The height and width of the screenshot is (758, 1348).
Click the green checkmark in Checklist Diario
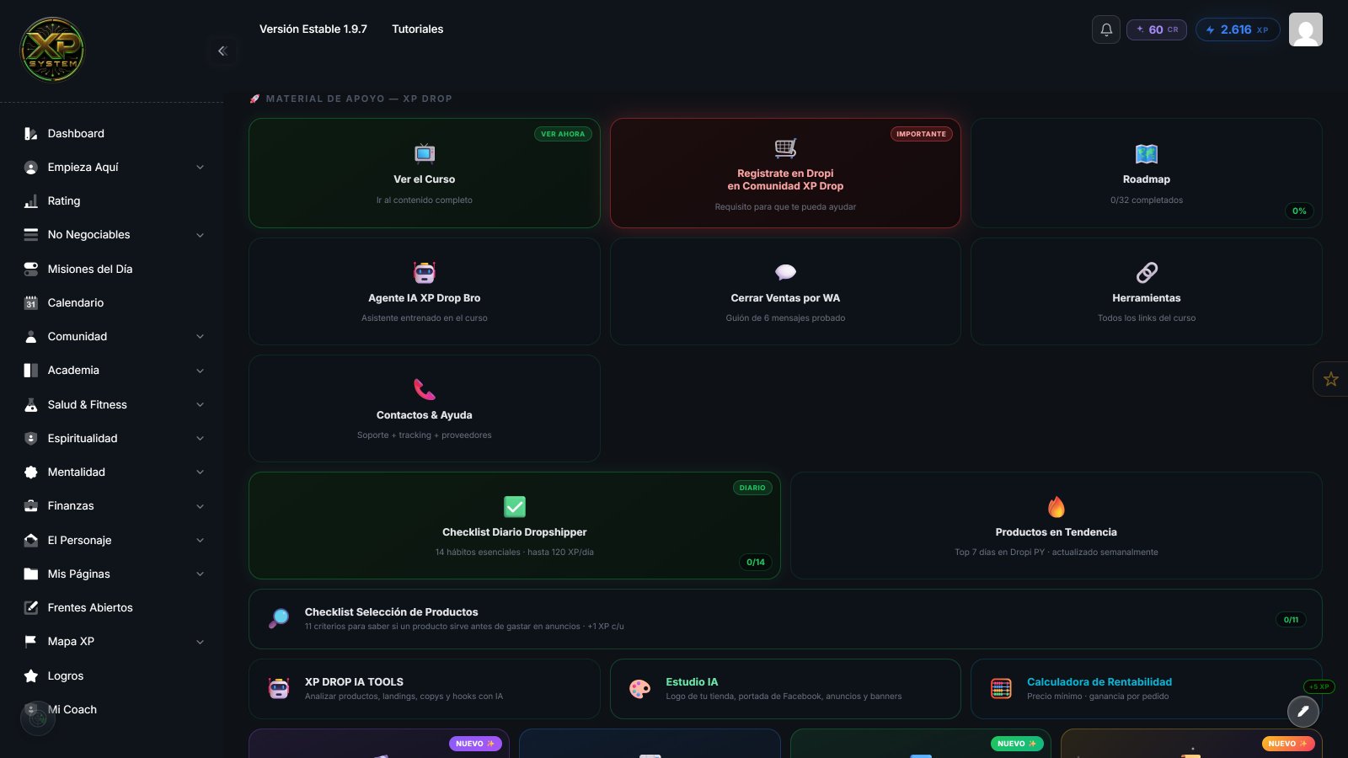(515, 506)
